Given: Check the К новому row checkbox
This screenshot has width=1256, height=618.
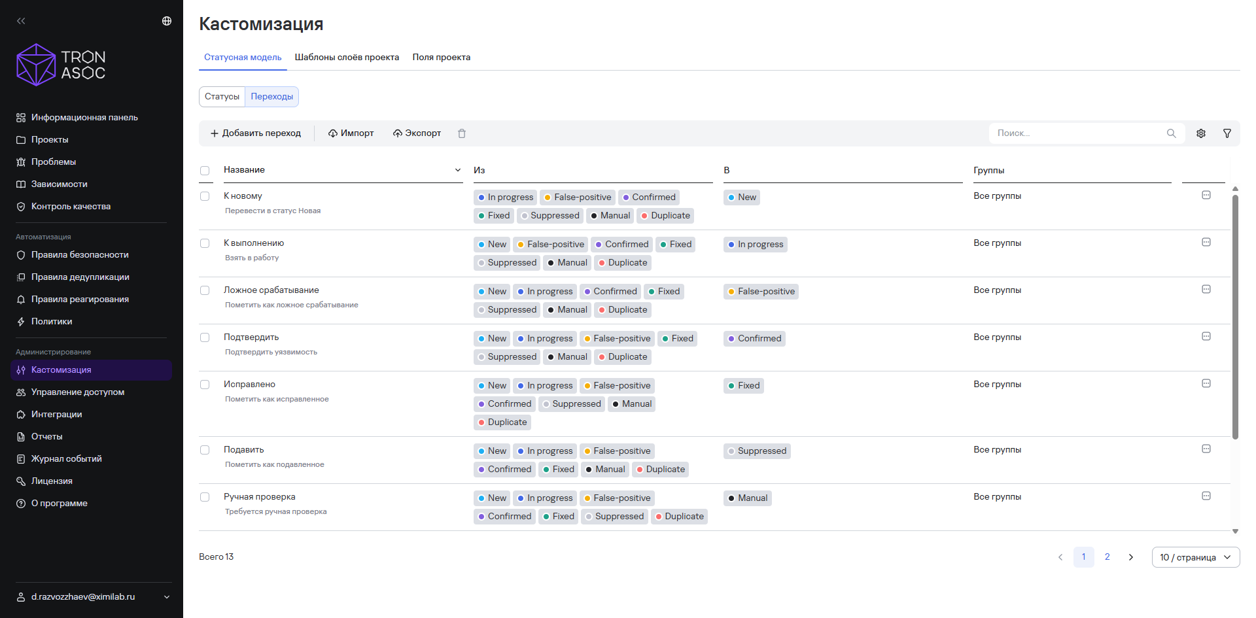Looking at the screenshot, I should tap(205, 196).
